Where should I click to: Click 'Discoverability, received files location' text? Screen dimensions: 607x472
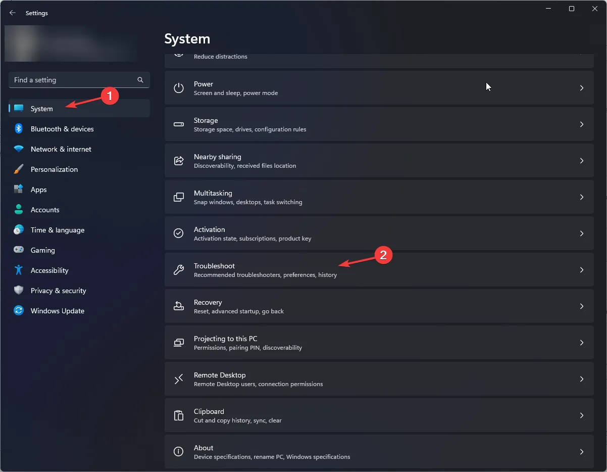[x=245, y=166]
